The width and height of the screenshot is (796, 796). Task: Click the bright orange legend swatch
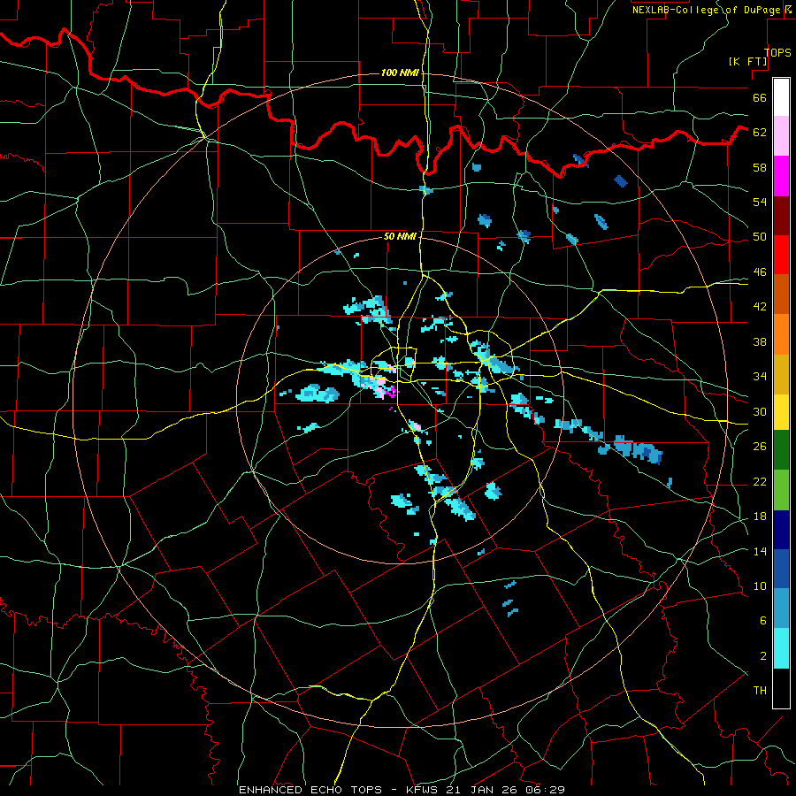[781, 334]
